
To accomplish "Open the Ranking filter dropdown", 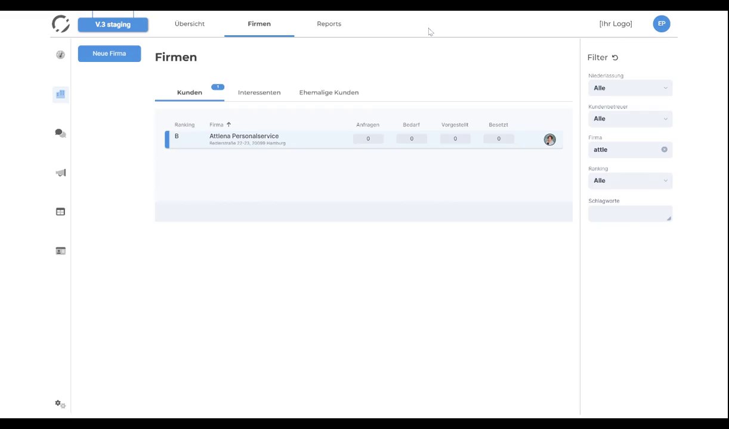I will 630,181.
